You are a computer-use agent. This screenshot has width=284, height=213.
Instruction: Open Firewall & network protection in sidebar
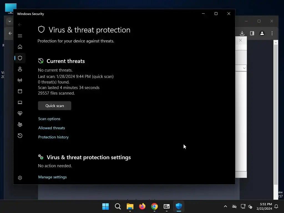20,80
